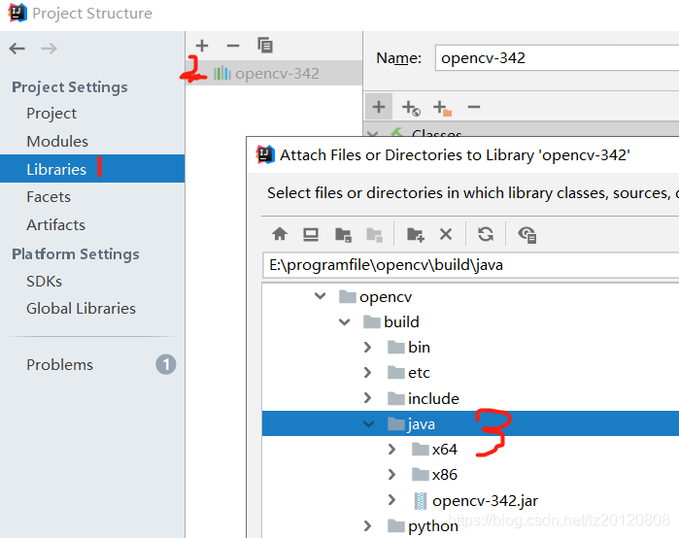Collapse the java folder
This screenshot has width=679, height=538.
click(x=368, y=424)
